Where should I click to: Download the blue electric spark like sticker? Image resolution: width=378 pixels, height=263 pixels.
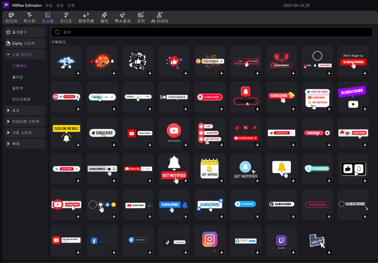(x=78, y=73)
